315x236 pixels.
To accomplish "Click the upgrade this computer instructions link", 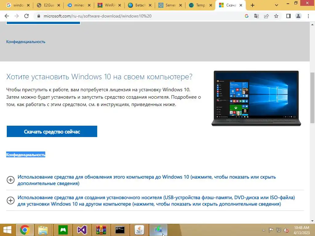I will click(x=147, y=180).
